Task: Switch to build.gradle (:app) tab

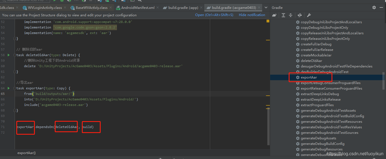Action: coord(182,7)
